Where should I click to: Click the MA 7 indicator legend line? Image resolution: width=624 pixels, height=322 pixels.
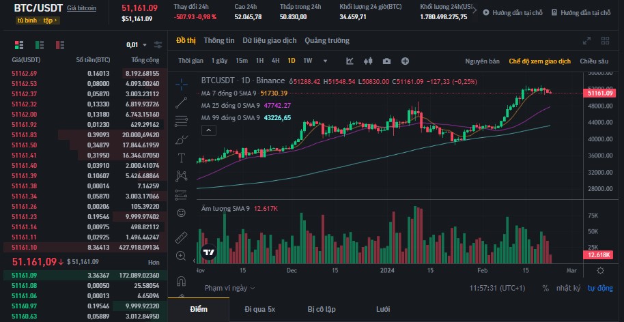point(244,93)
